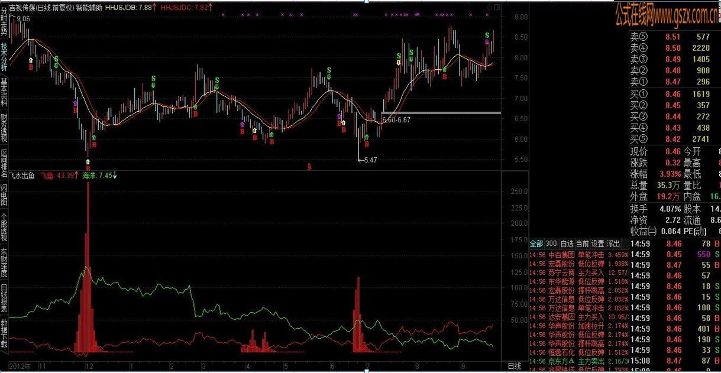Click the 日线 period button under the chart

(x=515, y=366)
